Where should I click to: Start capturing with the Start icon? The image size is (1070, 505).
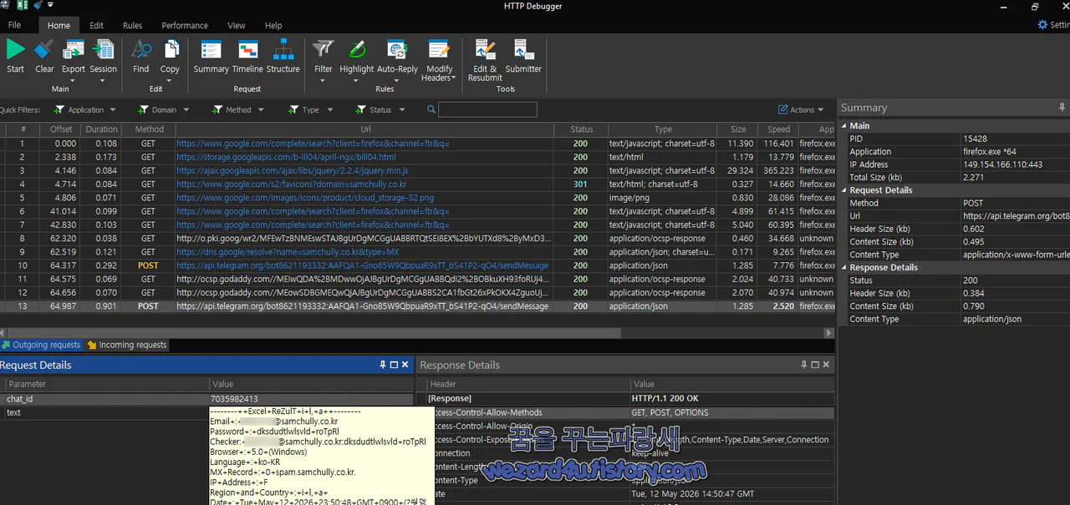(x=16, y=50)
